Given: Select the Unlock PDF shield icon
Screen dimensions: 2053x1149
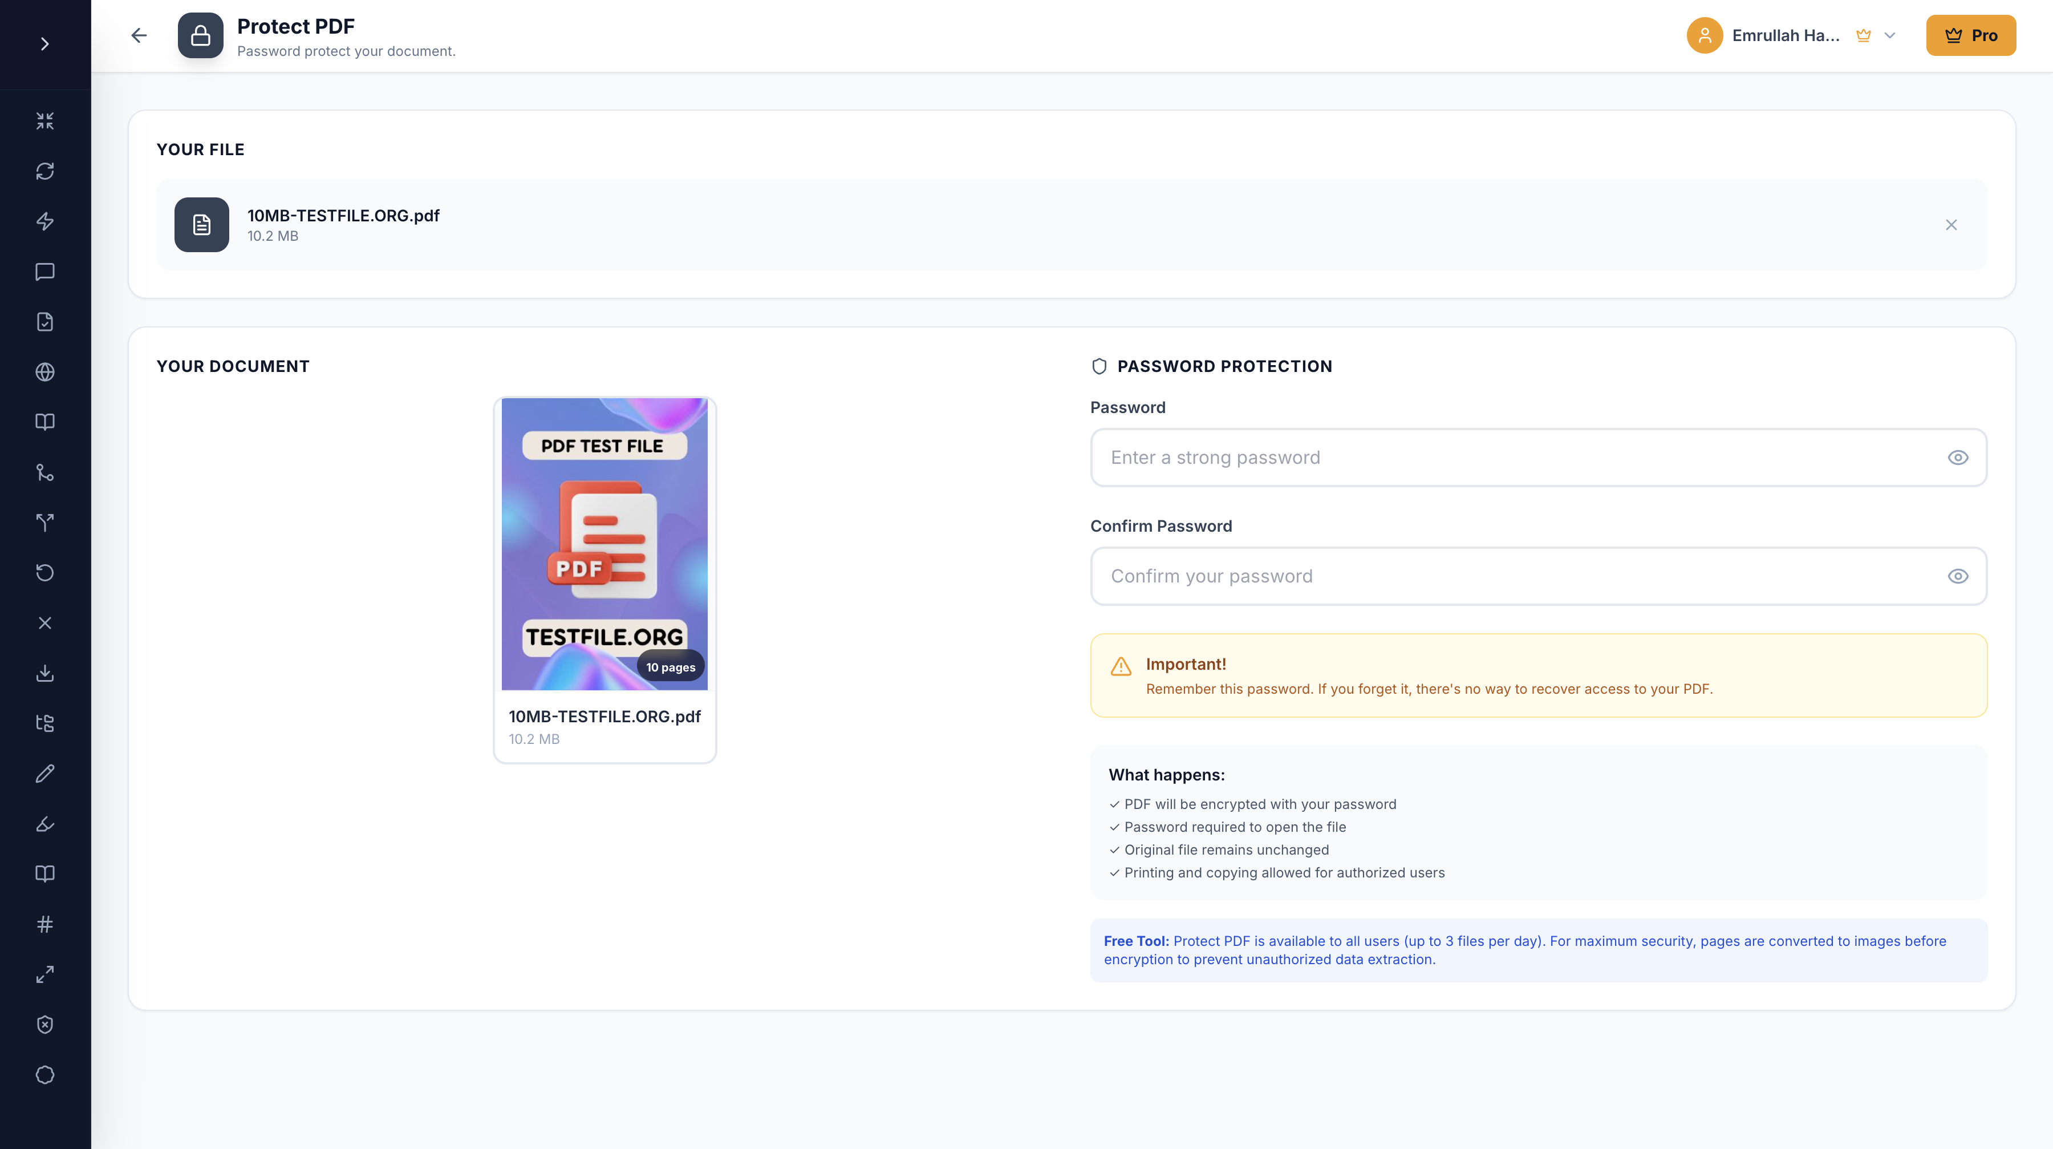Looking at the screenshot, I should tap(44, 1025).
